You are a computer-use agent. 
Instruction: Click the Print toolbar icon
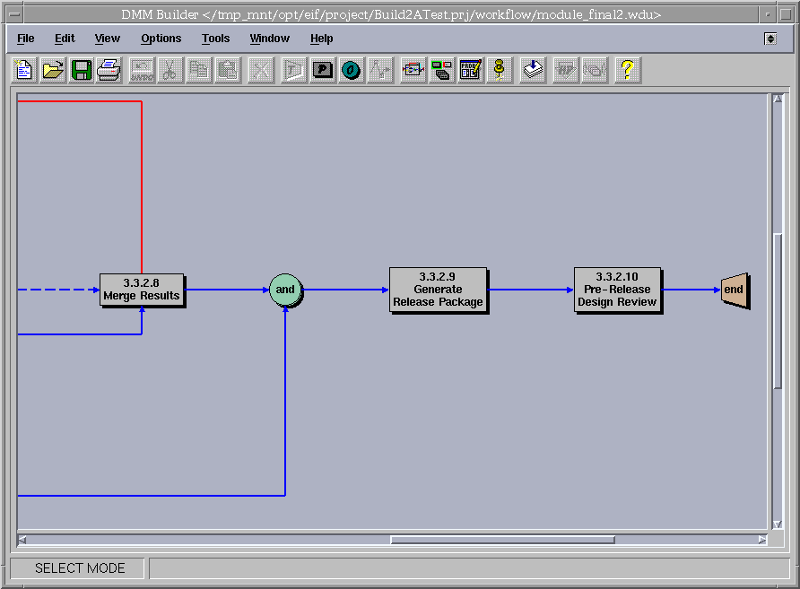[x=109, y=70]
